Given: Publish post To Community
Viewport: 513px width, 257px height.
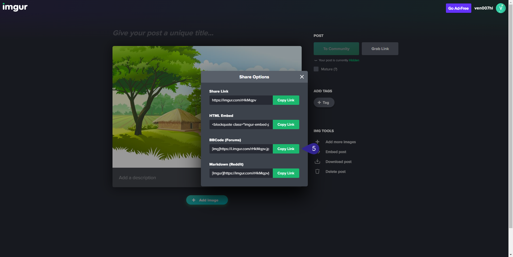Looking at the screenshot, I should coord(336,49).
